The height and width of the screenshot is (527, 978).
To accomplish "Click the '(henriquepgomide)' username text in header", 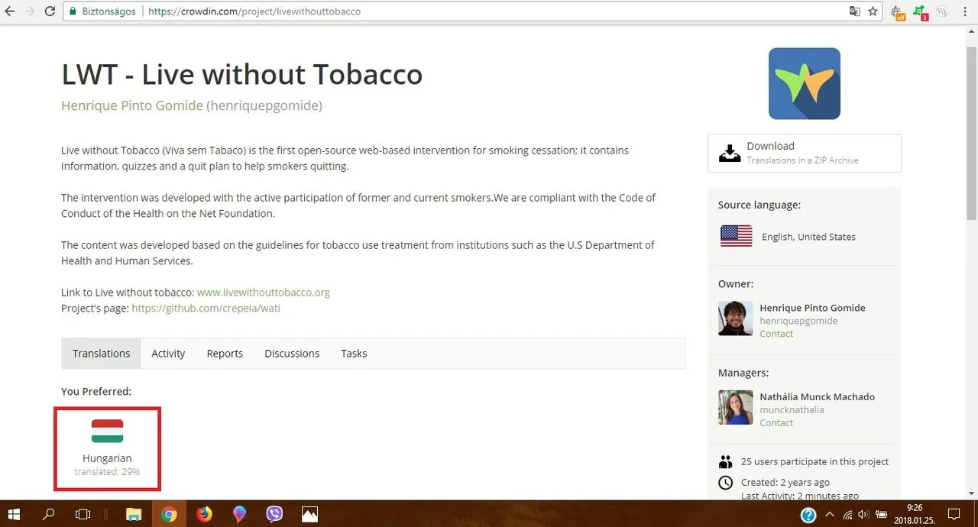I will click(264, 105).
